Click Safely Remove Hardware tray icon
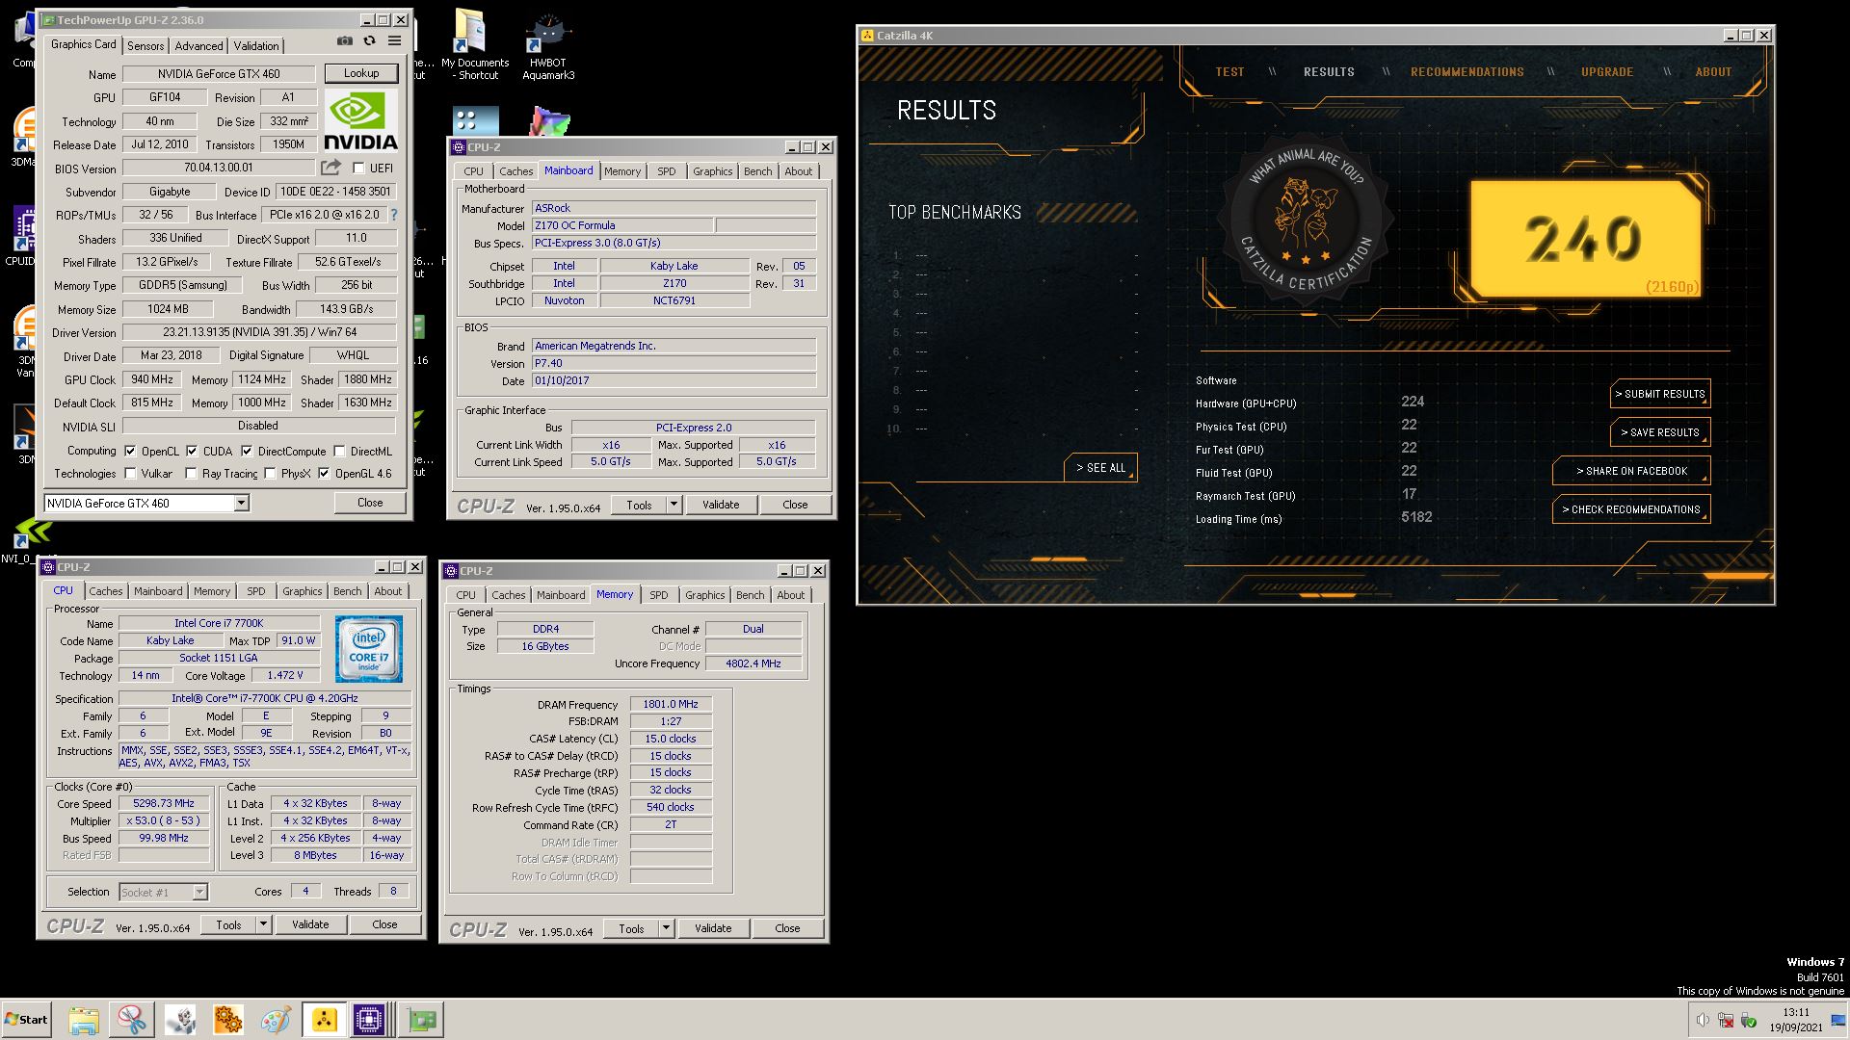 [x=1749, y=1020]
